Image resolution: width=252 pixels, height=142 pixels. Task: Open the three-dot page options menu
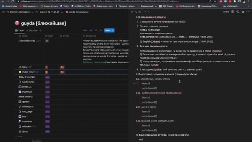tap(248, 12)
